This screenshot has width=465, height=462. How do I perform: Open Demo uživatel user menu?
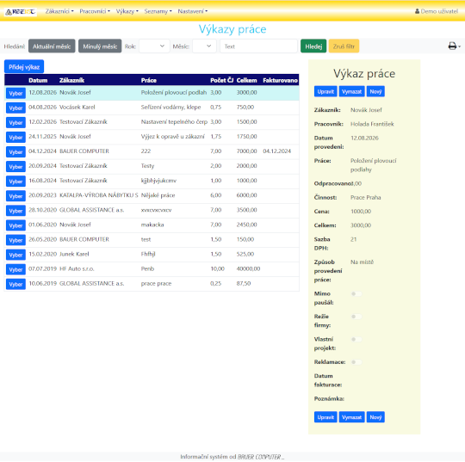pos(437,11)
